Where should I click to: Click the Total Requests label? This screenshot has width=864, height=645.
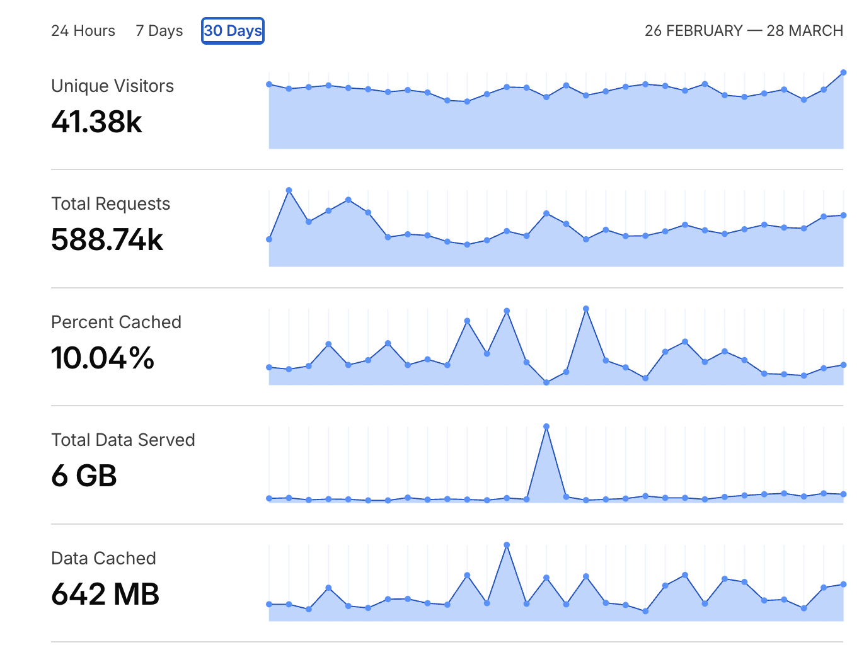pyautogui.click(x=110, y=203)
